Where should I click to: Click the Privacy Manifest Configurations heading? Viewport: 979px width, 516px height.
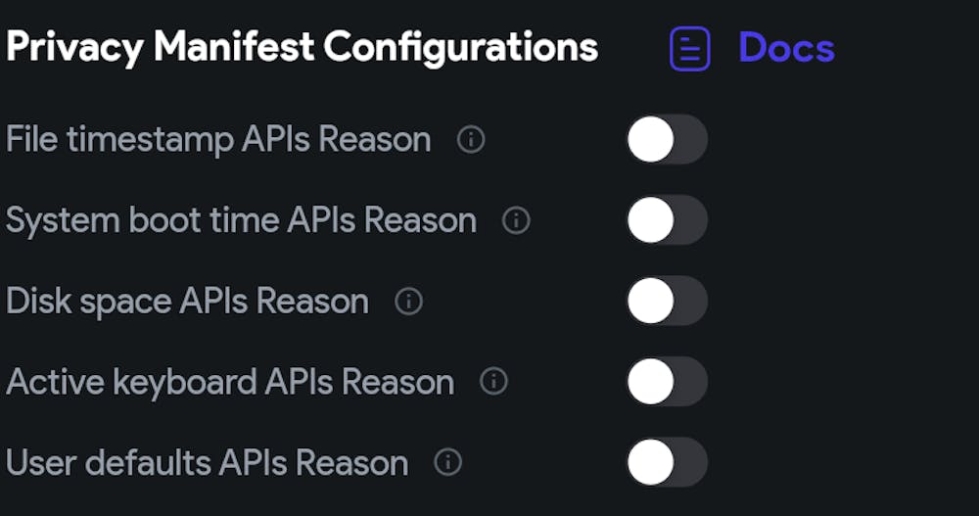[302, 47]
